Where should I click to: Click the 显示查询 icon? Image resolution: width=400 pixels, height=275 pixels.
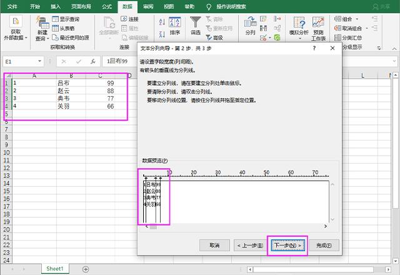click(55, 19)
